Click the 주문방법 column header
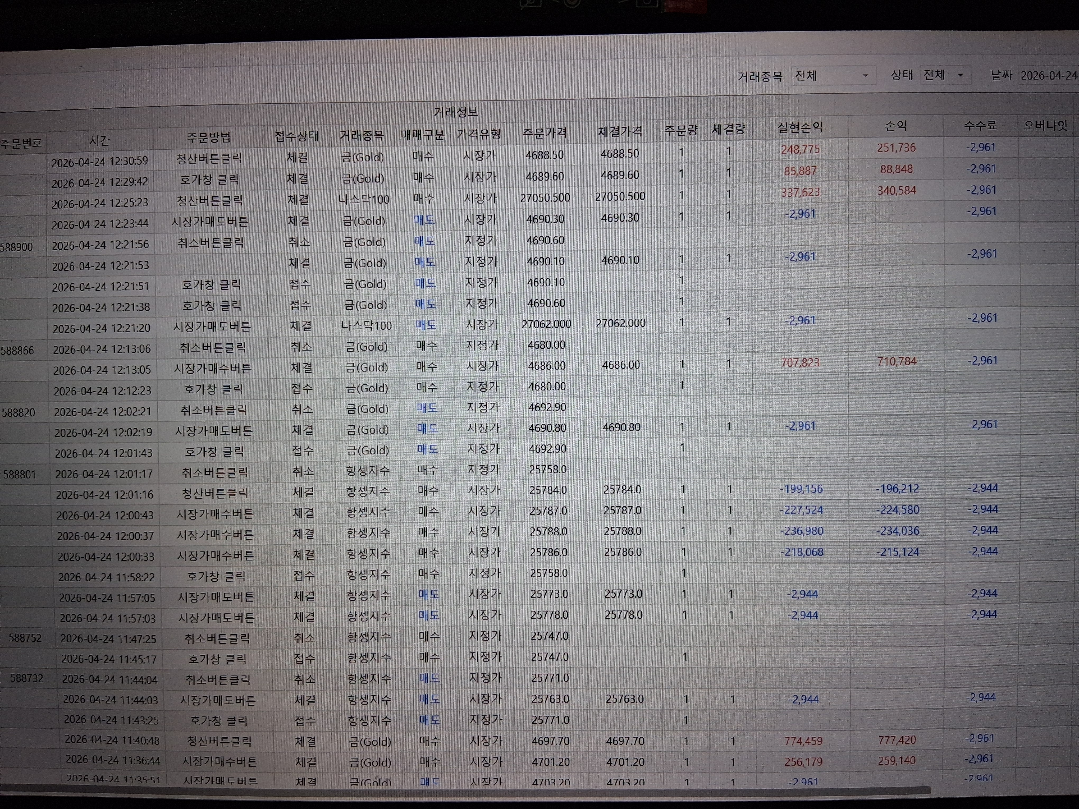 (209, 137)
